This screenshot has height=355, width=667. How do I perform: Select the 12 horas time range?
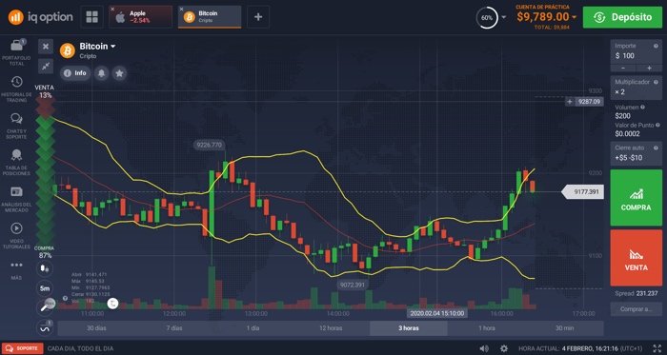[331, 328]
